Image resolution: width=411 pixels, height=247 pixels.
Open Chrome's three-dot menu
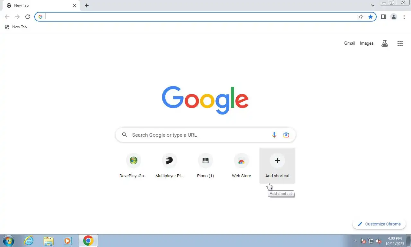pos(404,17)
